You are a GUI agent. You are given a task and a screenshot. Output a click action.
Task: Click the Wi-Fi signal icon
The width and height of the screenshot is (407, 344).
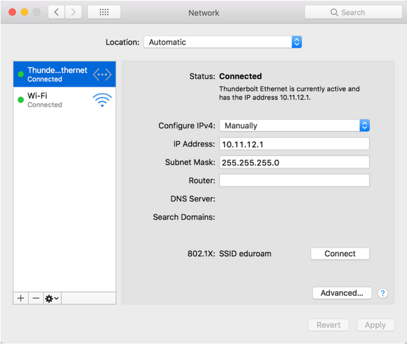(x=102, y=100)
